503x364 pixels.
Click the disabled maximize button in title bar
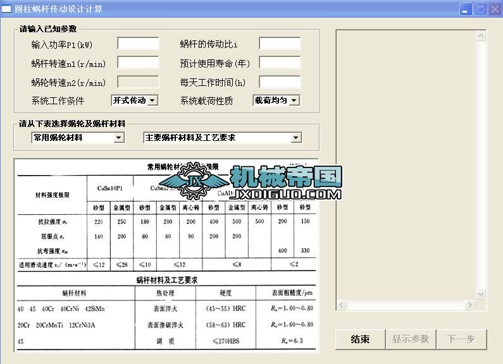click(480, 9)
